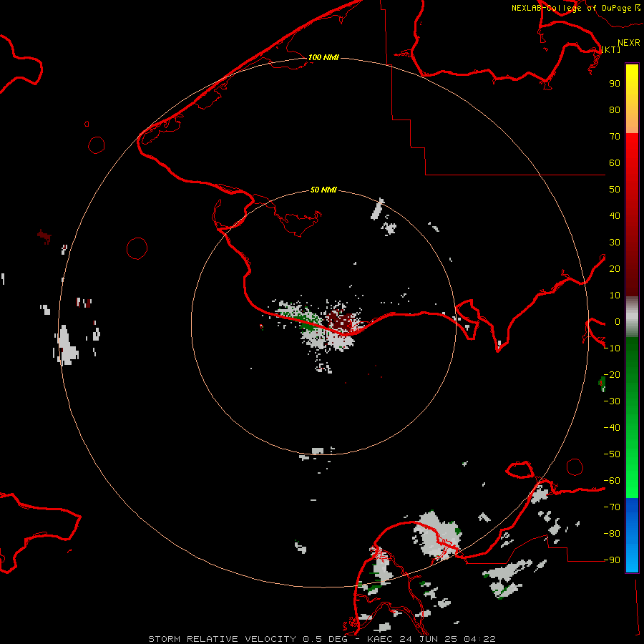
Task: Click the -70 value on velocity scale
Action: pos(612,507)
